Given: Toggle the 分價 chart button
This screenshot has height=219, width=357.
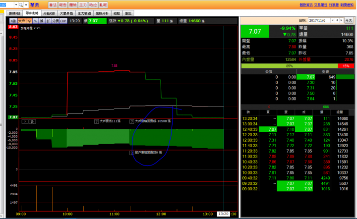Looking at the screenshot, I should 56,21.
